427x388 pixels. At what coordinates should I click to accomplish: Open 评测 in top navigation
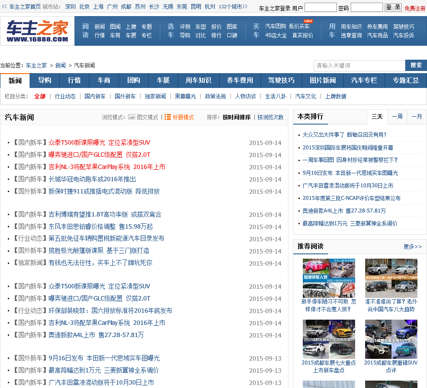pos(185,27)
